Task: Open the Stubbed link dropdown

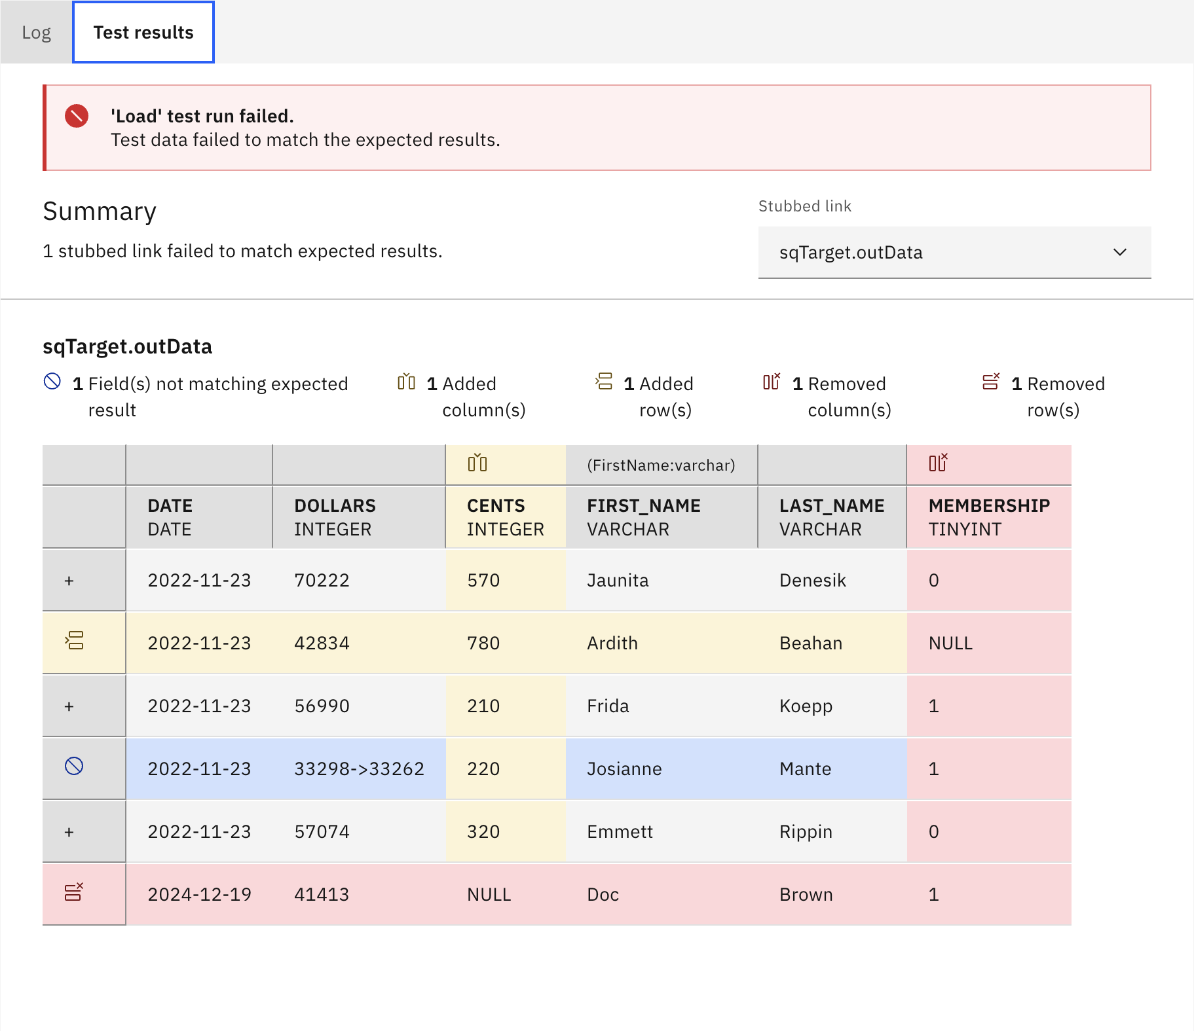Action: click(x=954, y=253)
